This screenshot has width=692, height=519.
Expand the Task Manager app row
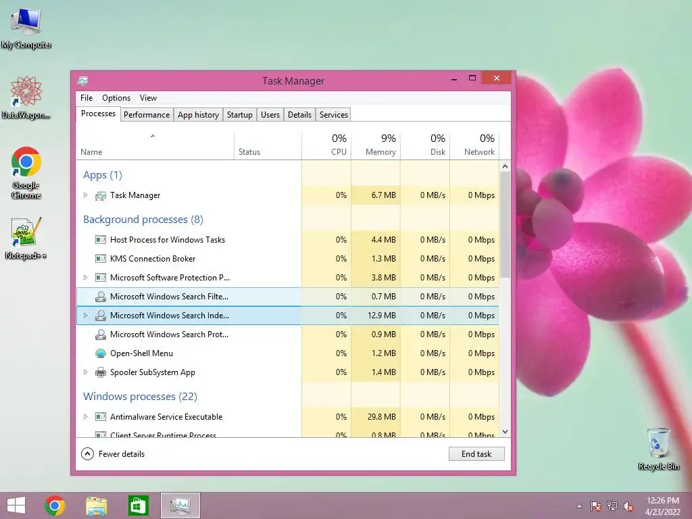86,195
